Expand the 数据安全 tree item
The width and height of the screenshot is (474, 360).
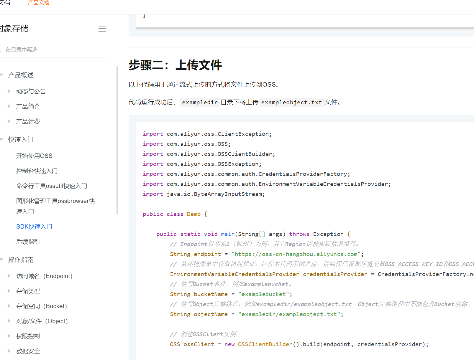coord(9,351)
